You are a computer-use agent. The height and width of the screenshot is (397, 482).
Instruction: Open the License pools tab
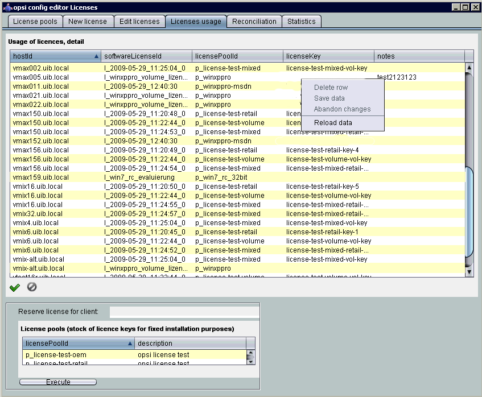(35, 22)
